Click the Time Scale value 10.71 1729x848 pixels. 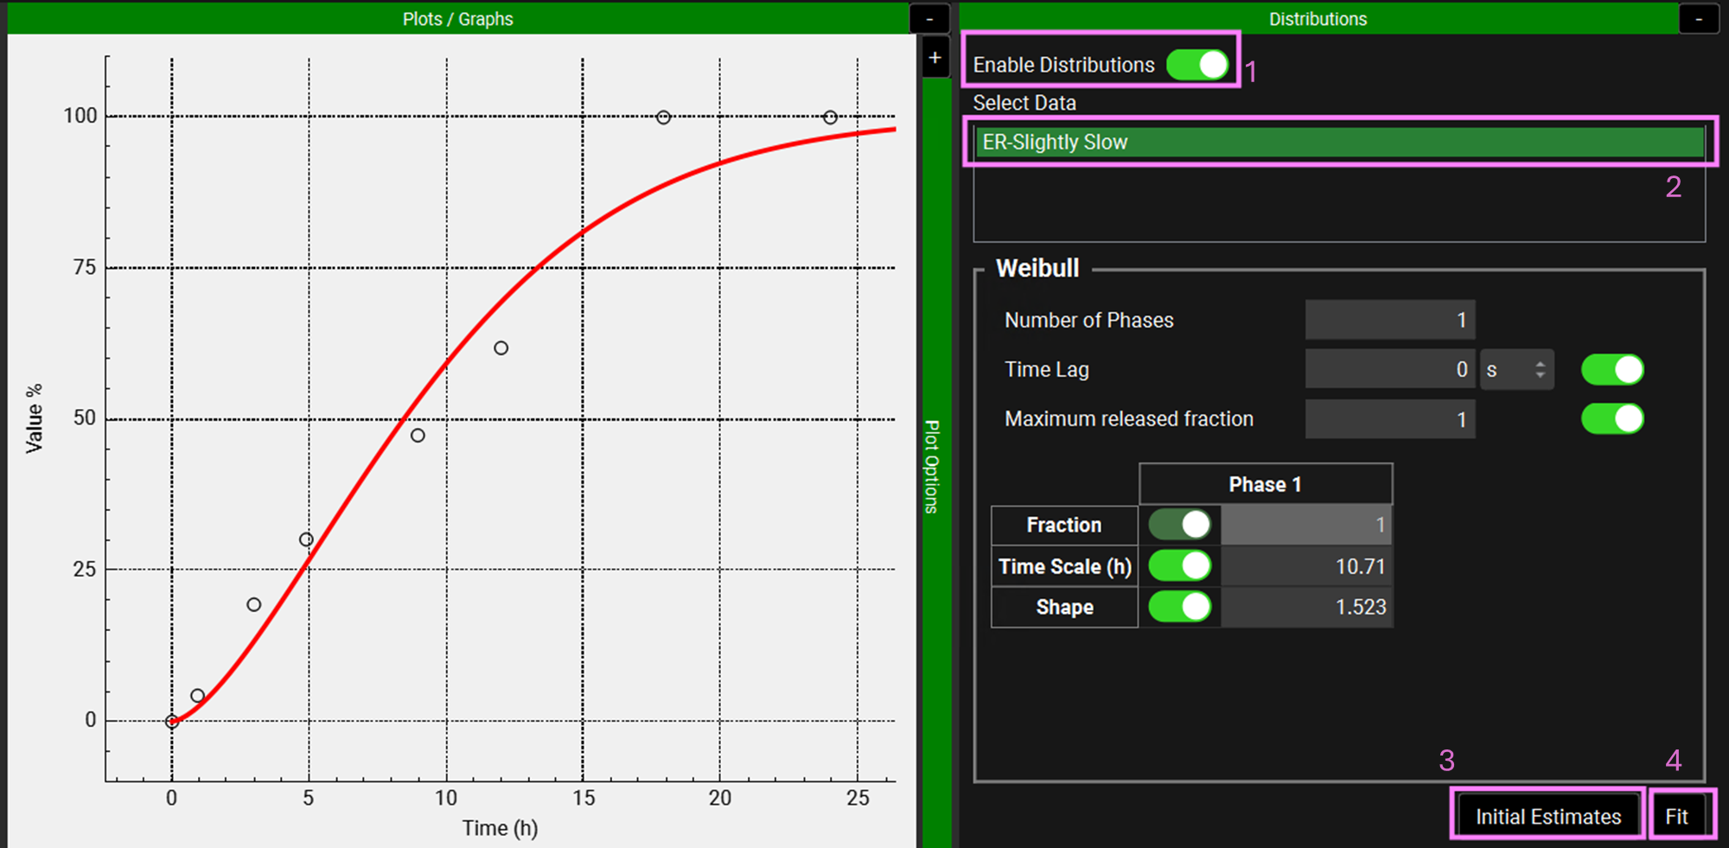click(1305, 566)
